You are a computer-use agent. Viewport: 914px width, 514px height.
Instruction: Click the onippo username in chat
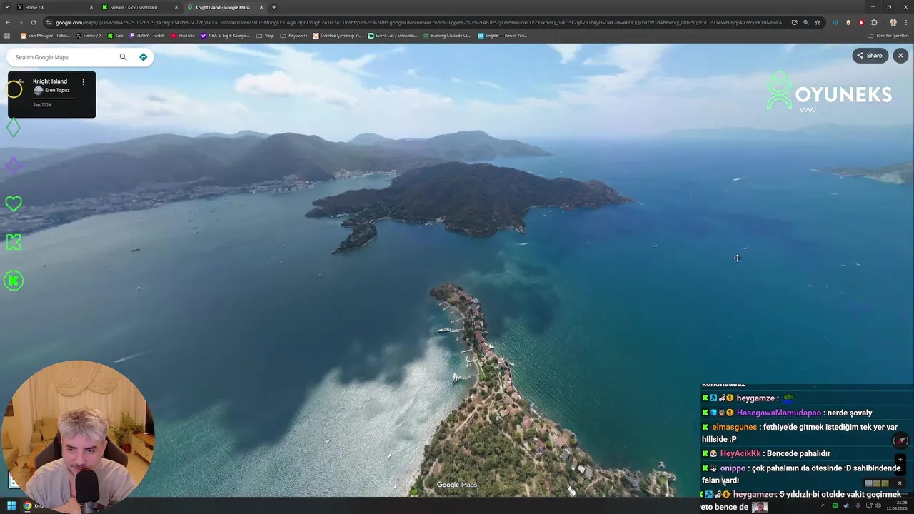[x=733, y=468]
